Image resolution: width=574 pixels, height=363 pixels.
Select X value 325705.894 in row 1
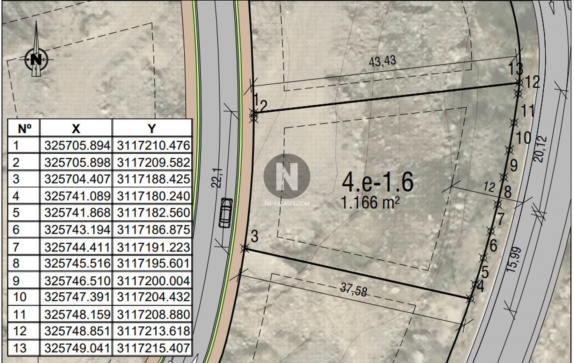point(77,146)
